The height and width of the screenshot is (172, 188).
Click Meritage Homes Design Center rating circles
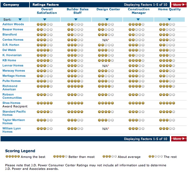point(106,76)
